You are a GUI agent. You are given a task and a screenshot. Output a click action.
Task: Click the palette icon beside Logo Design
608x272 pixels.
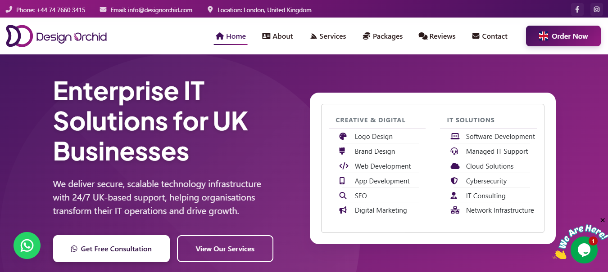pyautogui.click(x=343, y=136)
